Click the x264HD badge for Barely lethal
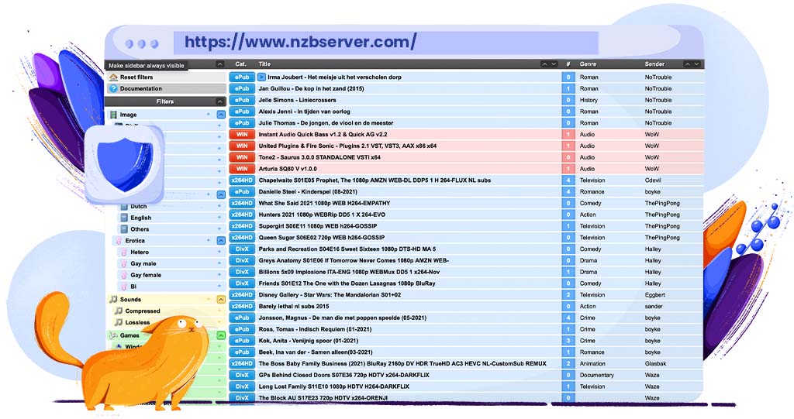This screenshot has width=794, height=419. point(242,307)
